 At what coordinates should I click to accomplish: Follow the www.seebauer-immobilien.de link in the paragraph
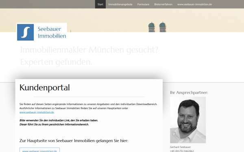(37, 112)
